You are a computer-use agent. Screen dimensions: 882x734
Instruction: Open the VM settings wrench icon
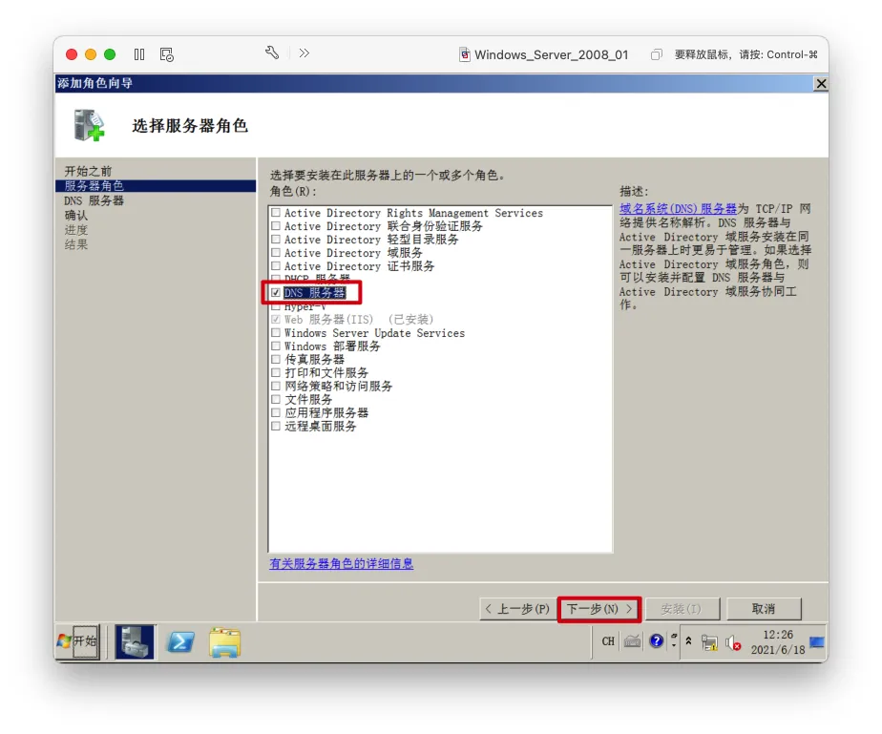[x=272, y=52]
